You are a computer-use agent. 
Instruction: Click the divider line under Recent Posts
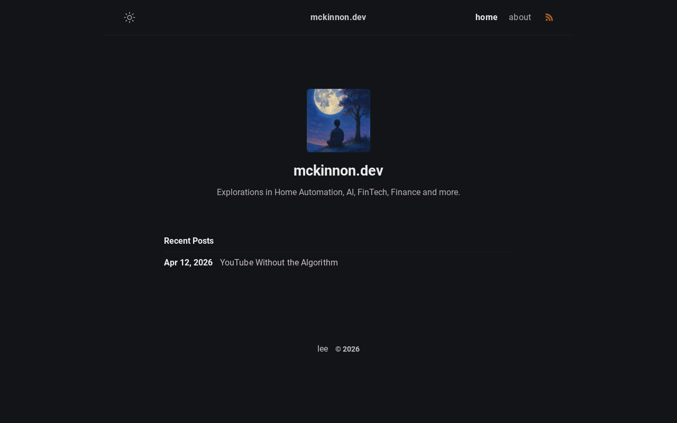pyautogui.click(x=338, y=252)
